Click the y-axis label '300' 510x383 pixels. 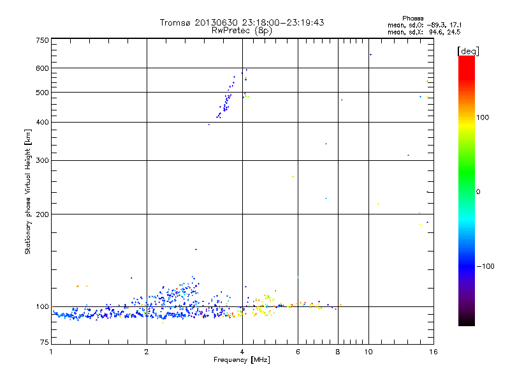[42, 161]
